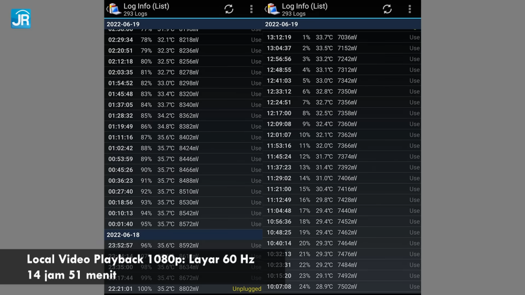
Task: Click the Use label on 12:01:07 row
Action: pyautogui.click(x=414, y=135)
